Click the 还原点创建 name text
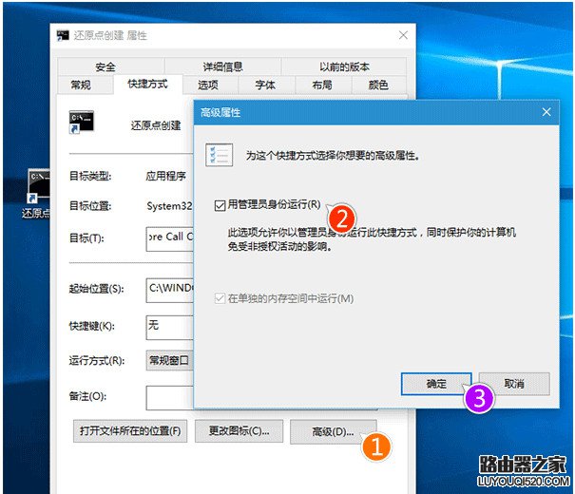This screenshot has height=494, width=575. point(156,125)
